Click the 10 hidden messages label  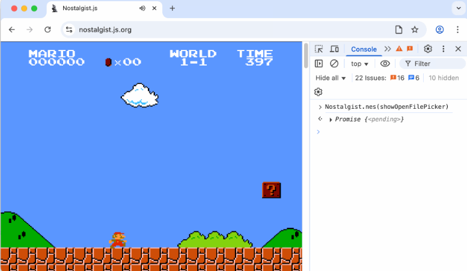[444, 78]
